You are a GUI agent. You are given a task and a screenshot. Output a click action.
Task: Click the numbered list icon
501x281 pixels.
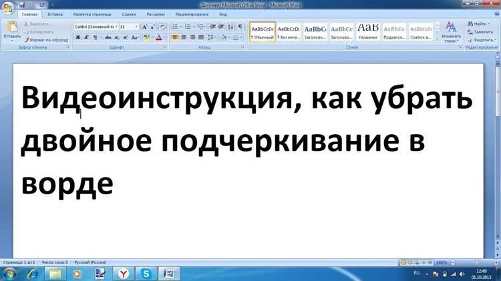pos(188,27)
